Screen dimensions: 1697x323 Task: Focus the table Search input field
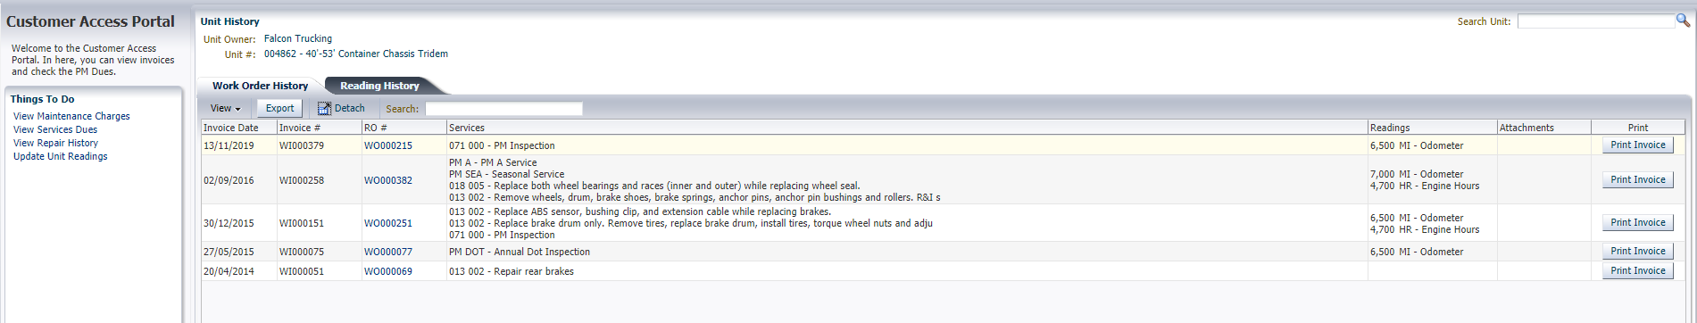(503, 109)
